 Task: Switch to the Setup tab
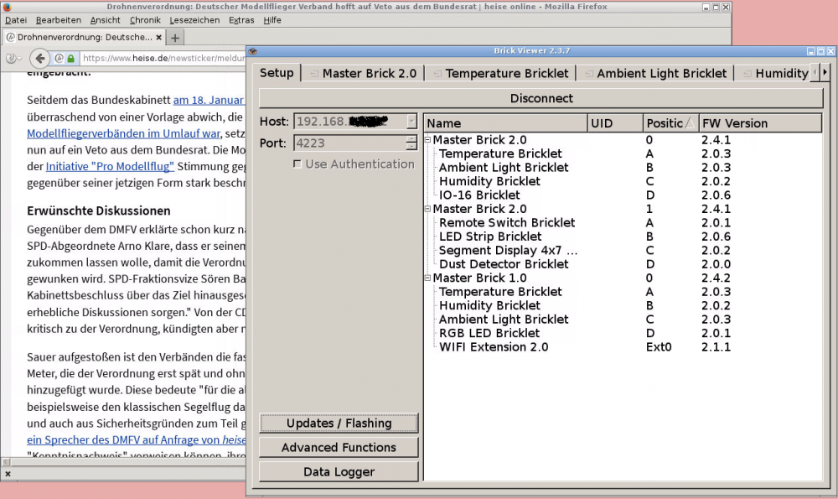pyautogui.click(x=277, y=73)
